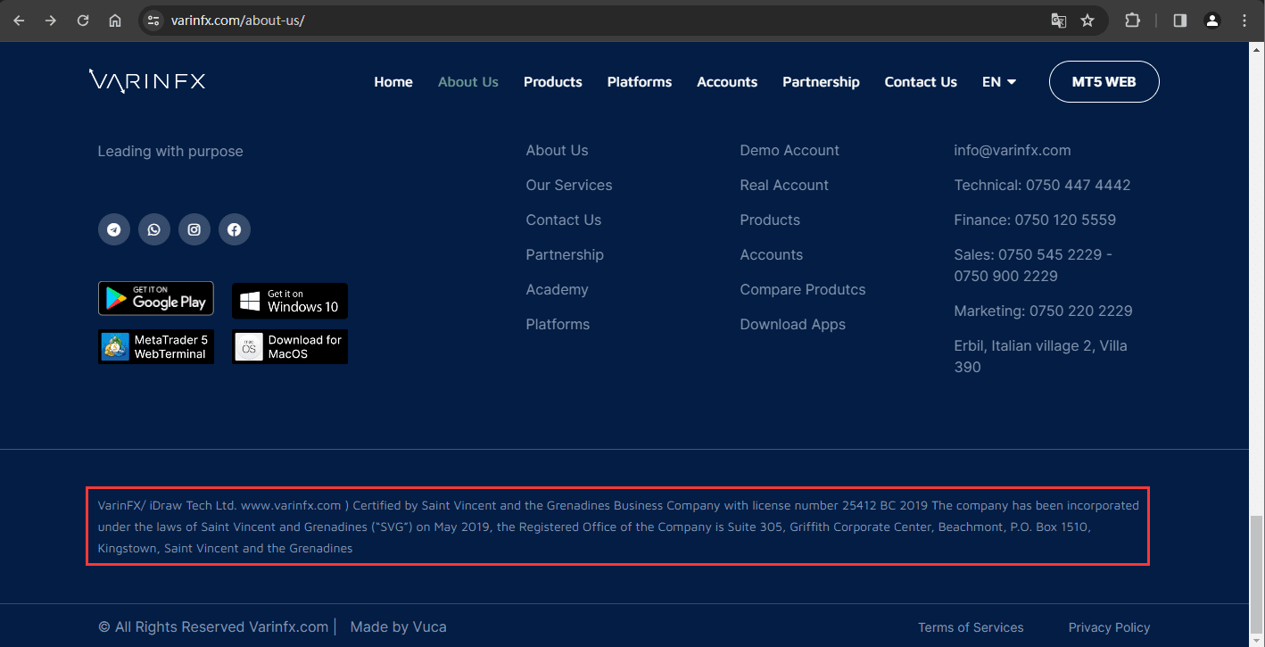Go back to the previous page

point(19,21)
